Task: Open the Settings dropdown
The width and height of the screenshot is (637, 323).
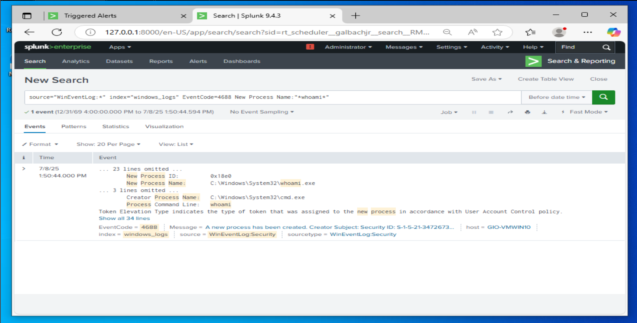Action: (x=452, y=47)
